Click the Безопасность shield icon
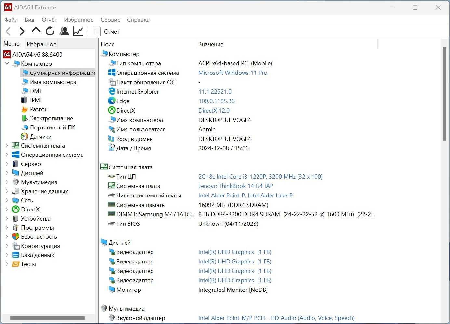Image resolution: width=450 pixels, height=324 pixels. (16, 237)
